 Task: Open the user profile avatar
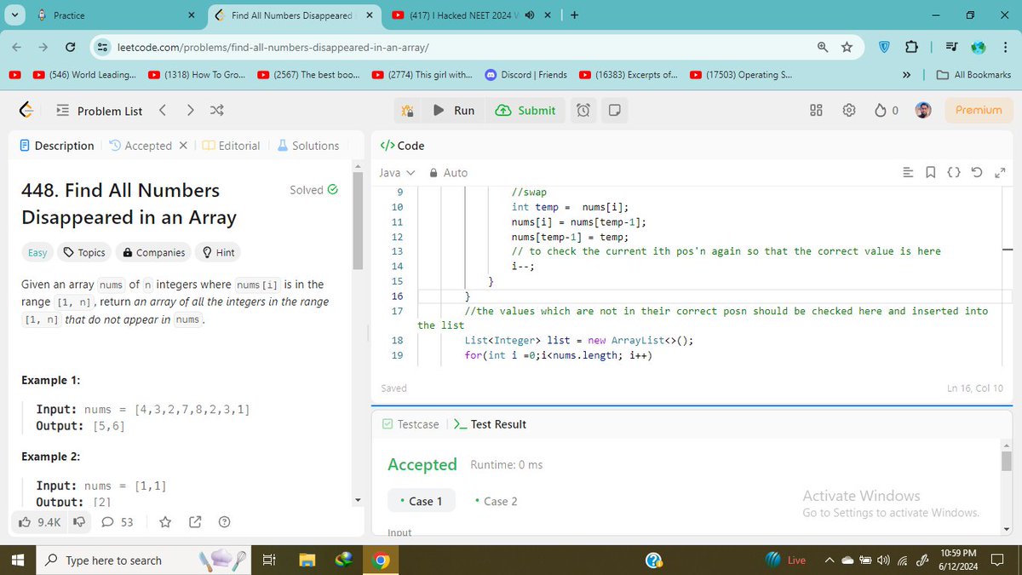pos(923,111)
